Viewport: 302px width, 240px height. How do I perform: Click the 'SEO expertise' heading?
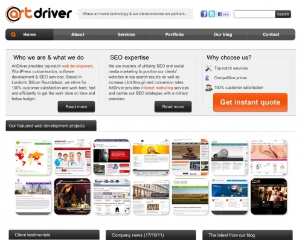tap(129, 57)
